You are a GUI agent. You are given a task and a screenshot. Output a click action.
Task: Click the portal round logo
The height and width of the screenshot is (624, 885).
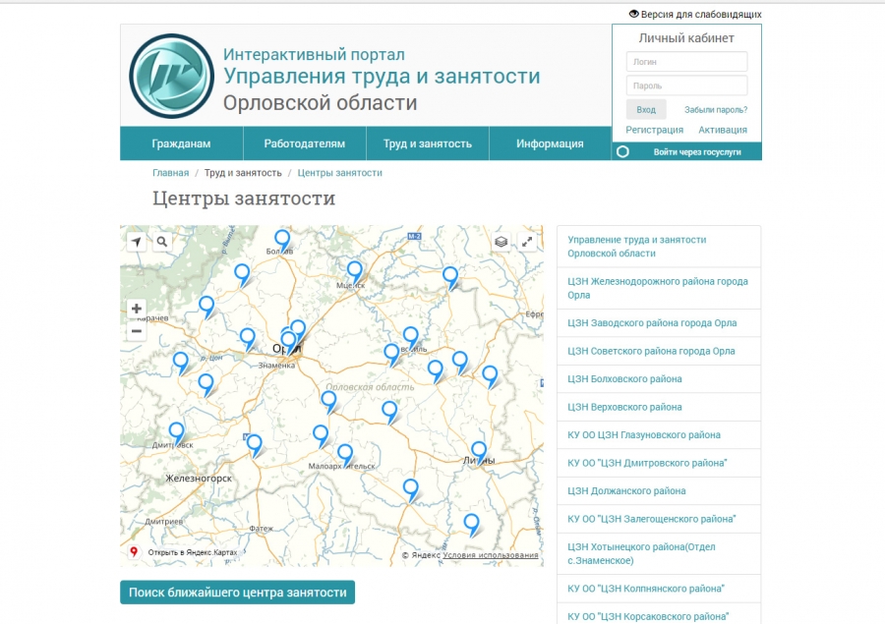pos(171,76)
